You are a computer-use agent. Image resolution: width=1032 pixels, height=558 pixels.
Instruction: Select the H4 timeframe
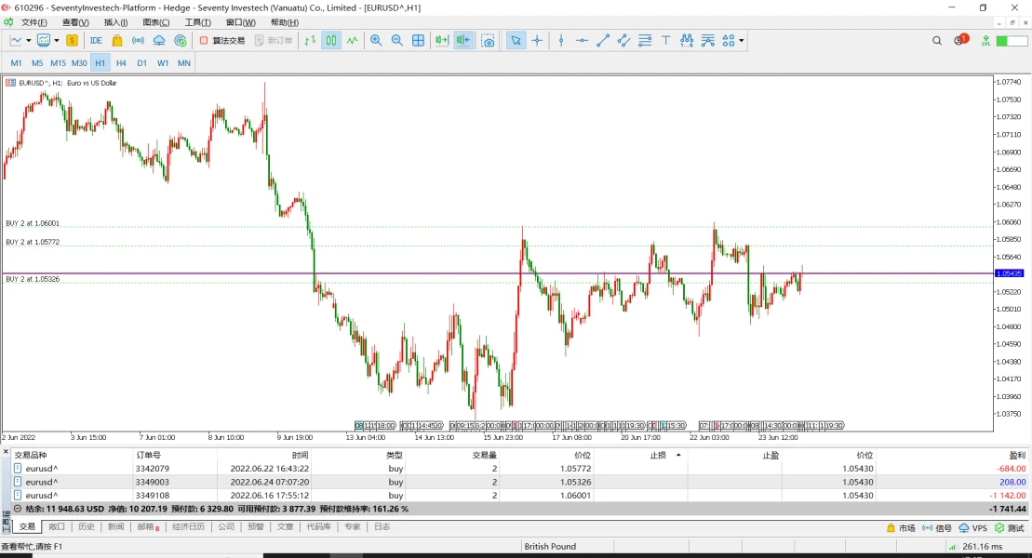[x=121, y=63]
